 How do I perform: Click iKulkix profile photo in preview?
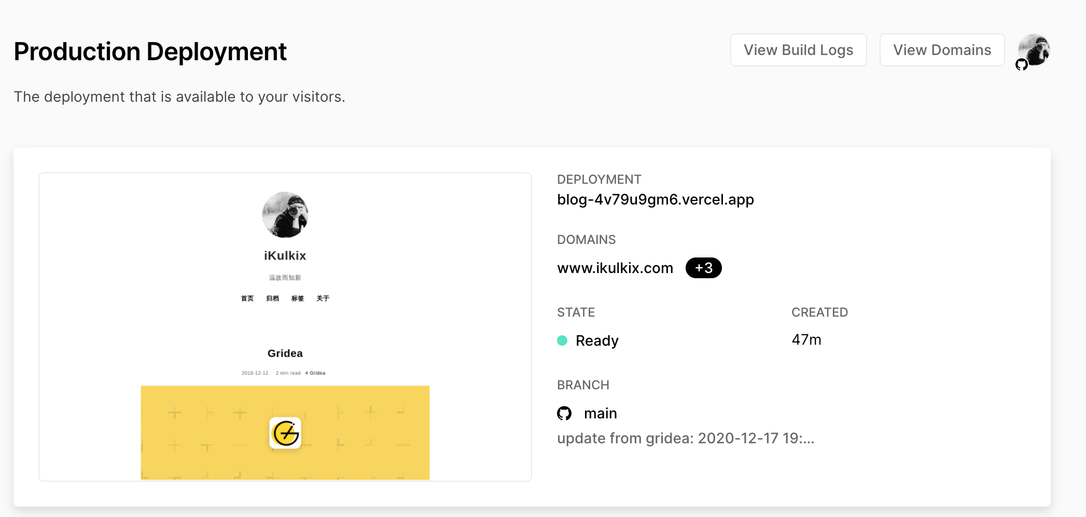coord(285,215)
